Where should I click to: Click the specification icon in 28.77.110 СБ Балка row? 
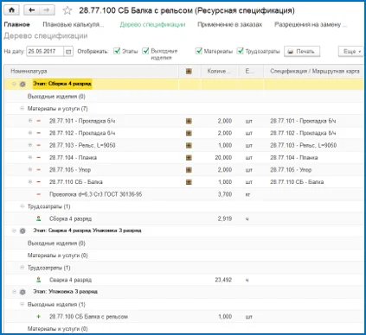pyautogui.click(x=189, y=182)
